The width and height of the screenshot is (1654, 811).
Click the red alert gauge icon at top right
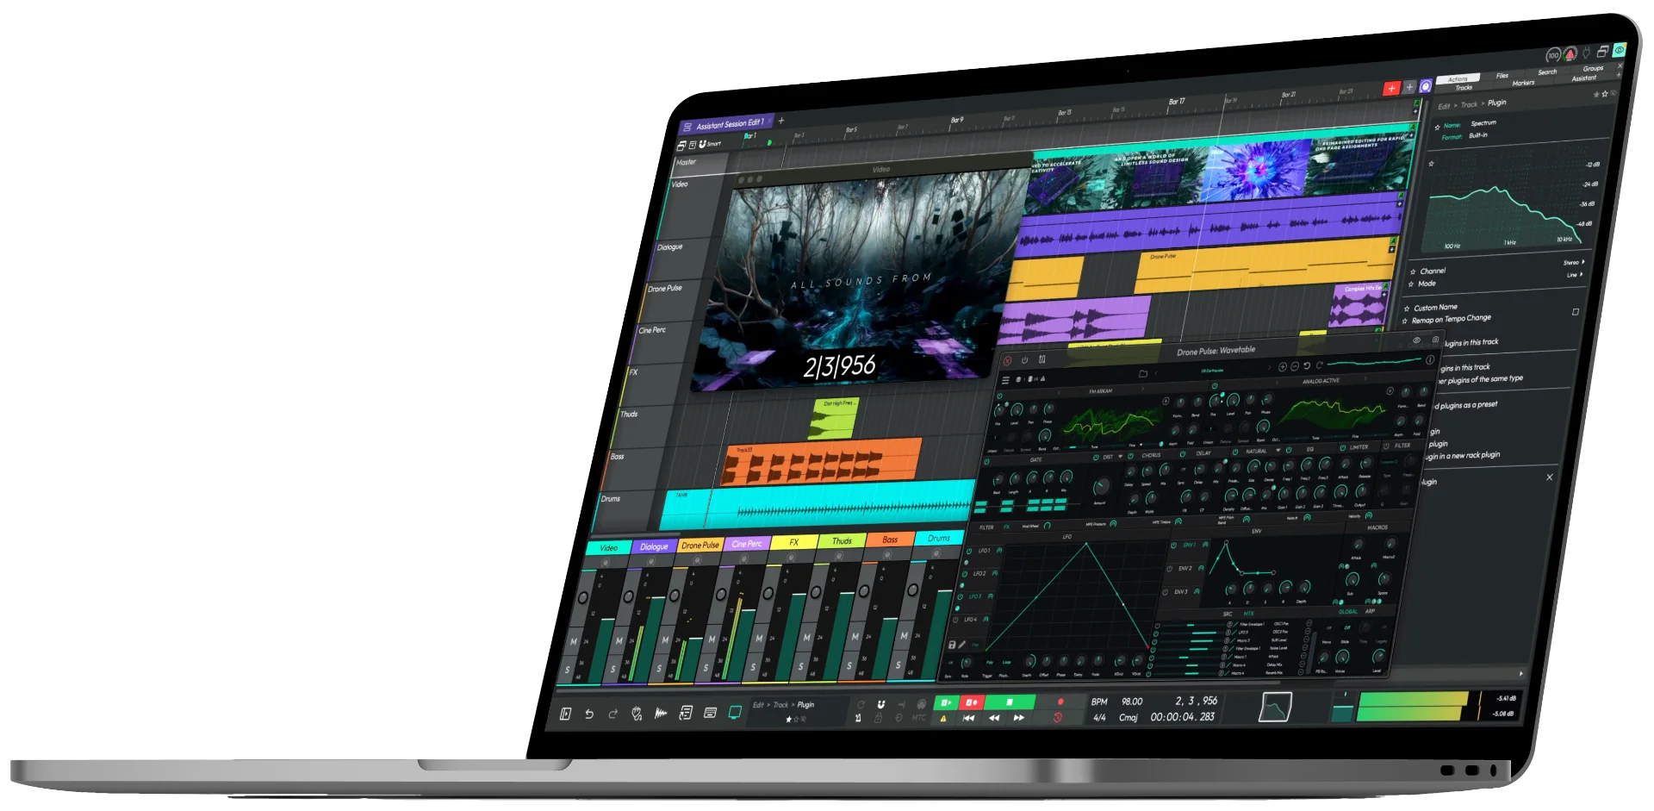1570,53
